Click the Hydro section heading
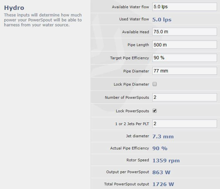220x189 pixels. coord(14,8)
